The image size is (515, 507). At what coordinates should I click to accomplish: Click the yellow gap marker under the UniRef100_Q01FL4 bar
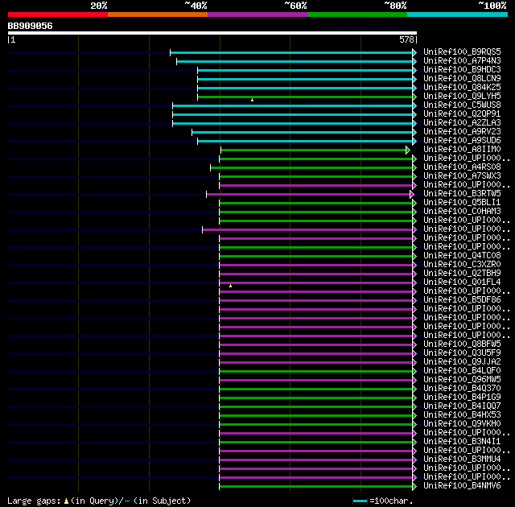click(231, 286)
